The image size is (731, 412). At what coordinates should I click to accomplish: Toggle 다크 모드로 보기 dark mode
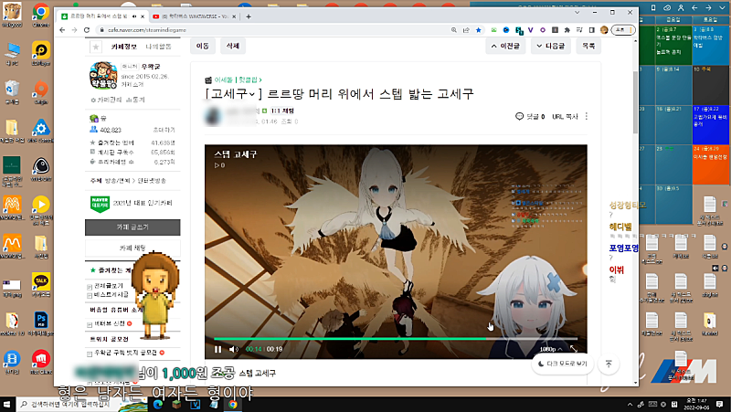point(563,364)
